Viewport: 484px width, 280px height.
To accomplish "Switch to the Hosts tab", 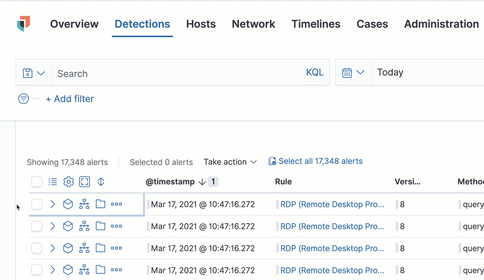I will click(x=201, y=24).
